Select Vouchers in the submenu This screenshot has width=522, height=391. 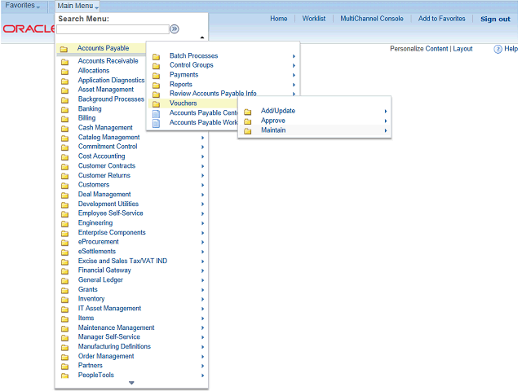tap(183, 103)
